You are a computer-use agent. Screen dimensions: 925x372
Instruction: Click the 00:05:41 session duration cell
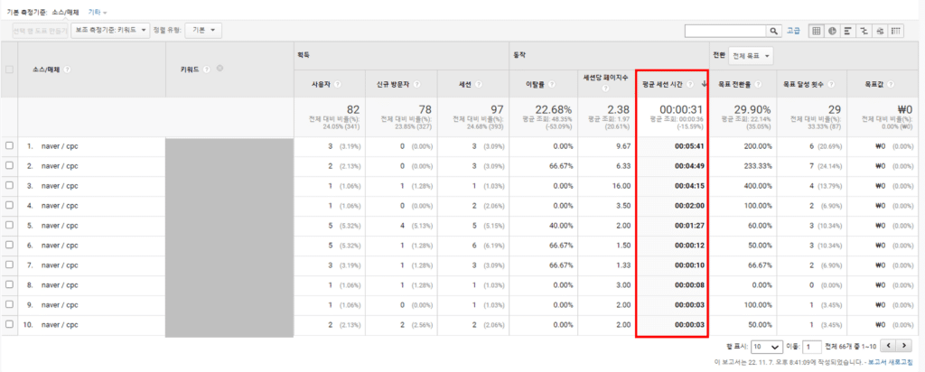tap(687, 146)
